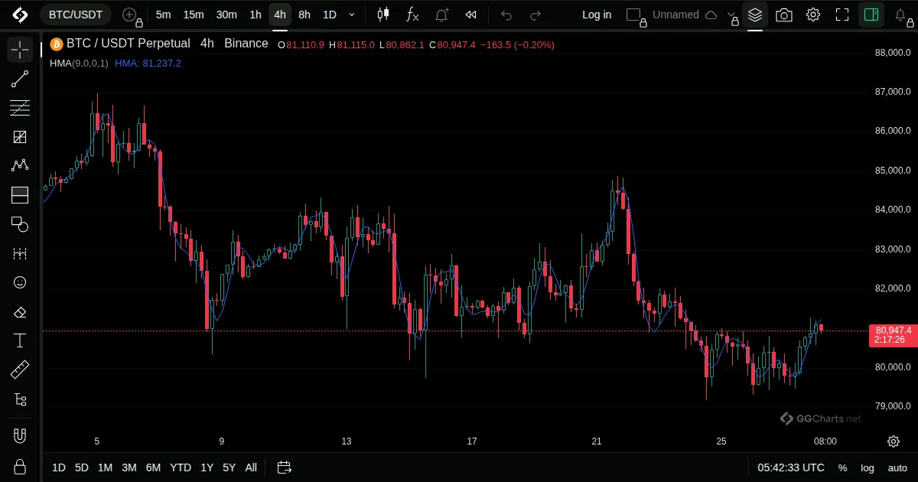Select the text annotation tool

click(20, 340)
